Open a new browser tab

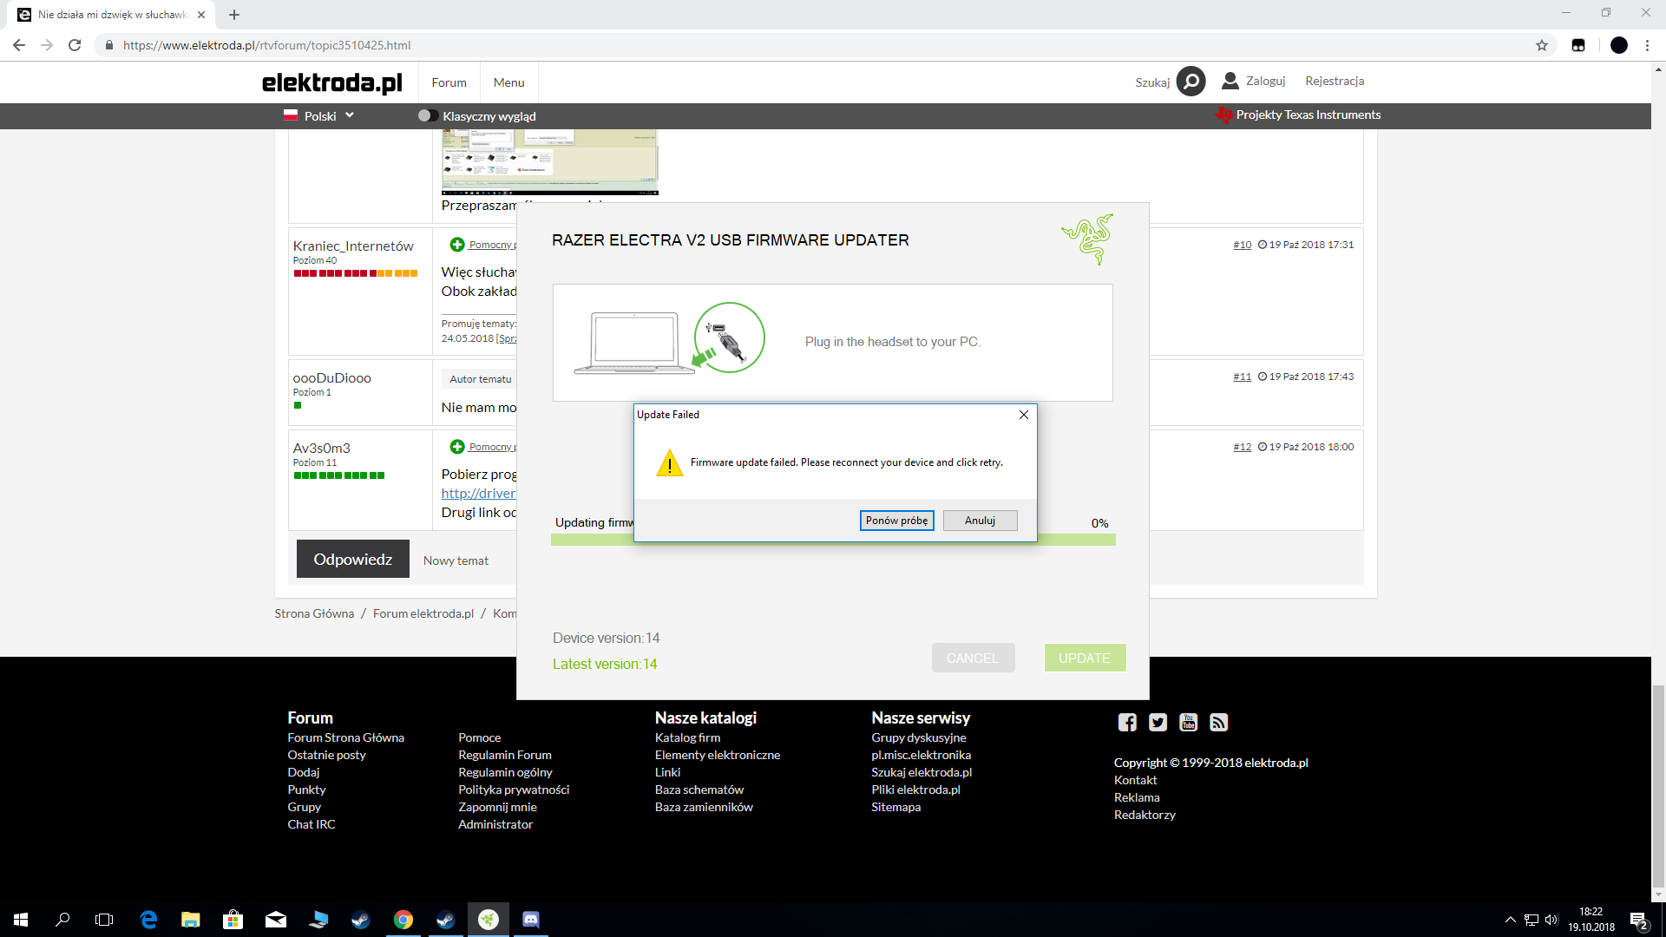[234, 15]
